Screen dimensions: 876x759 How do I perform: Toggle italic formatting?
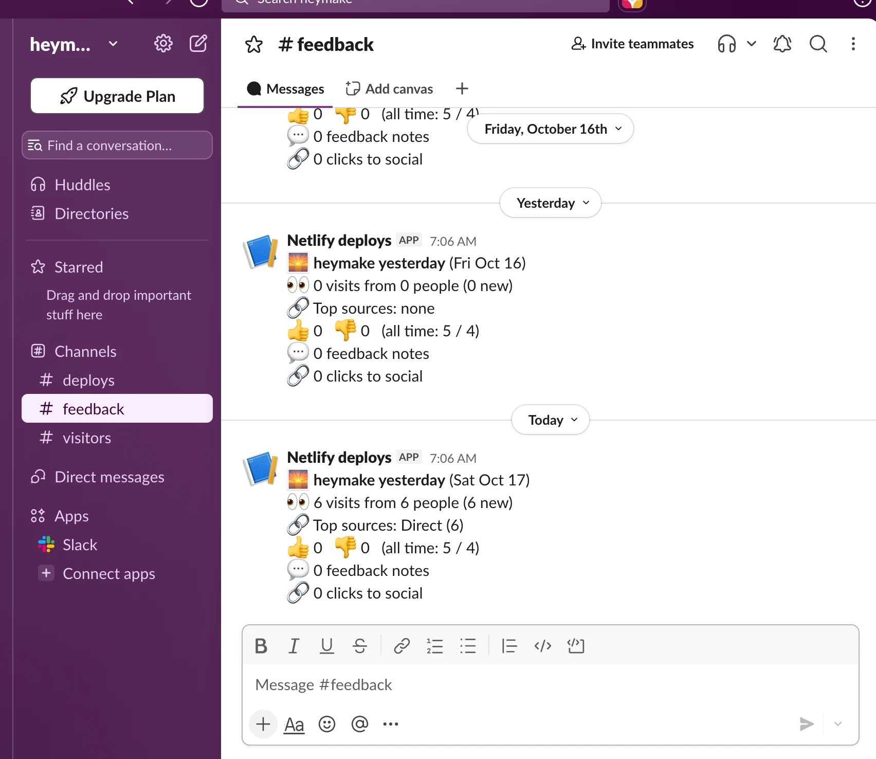coord(294,646)
